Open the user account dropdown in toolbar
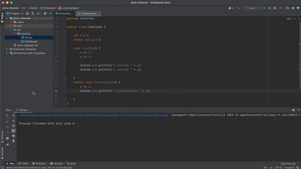The image size is (301, 169). point(230,8)
